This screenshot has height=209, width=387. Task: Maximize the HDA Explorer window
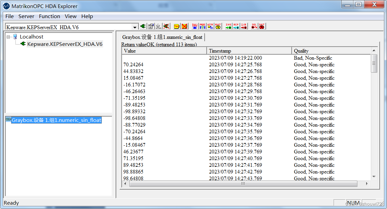(358, 4)
